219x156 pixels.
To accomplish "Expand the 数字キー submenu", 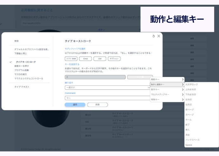I will click(167, 89).
